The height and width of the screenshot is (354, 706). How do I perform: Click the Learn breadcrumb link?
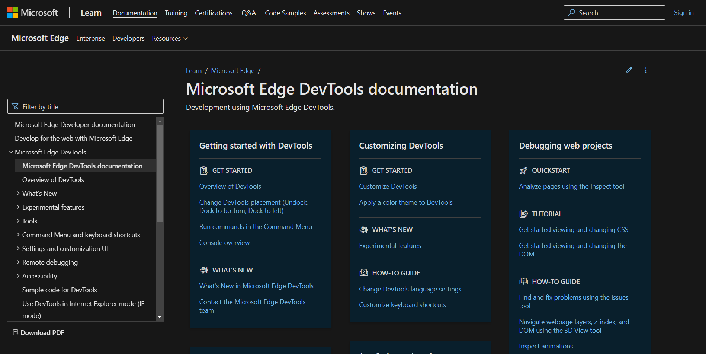(194, 71)
